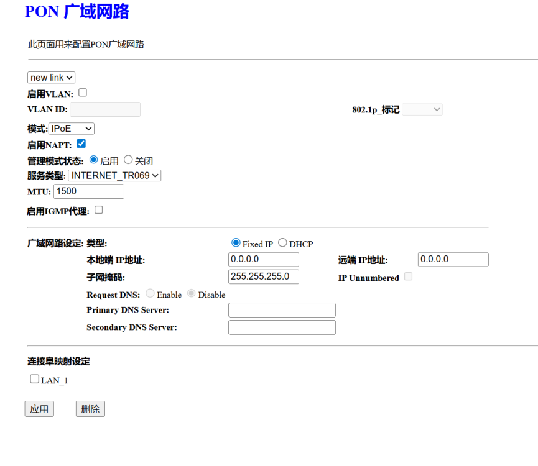
Task: Toggle the 启用IGMP代理 checkbox
Action: pyautogui.click(x=98, y=210)
